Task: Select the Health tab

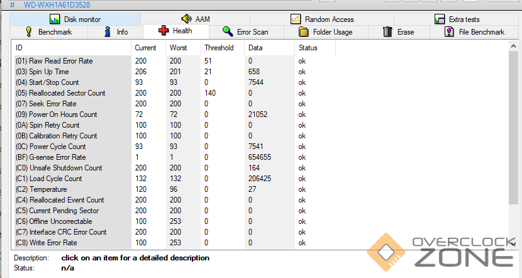Action: (x=176, y=31)
